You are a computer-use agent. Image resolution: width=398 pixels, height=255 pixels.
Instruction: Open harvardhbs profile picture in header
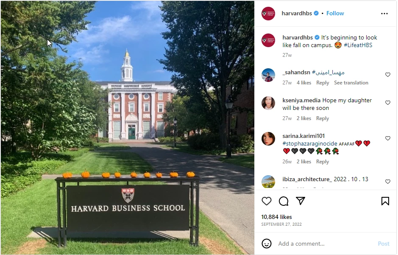coord(268,14)
